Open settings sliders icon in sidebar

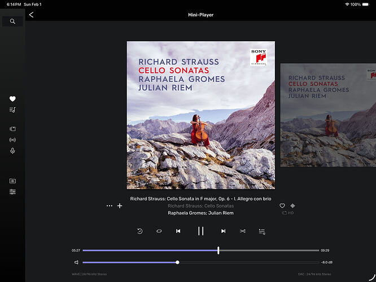pos(12,192)
